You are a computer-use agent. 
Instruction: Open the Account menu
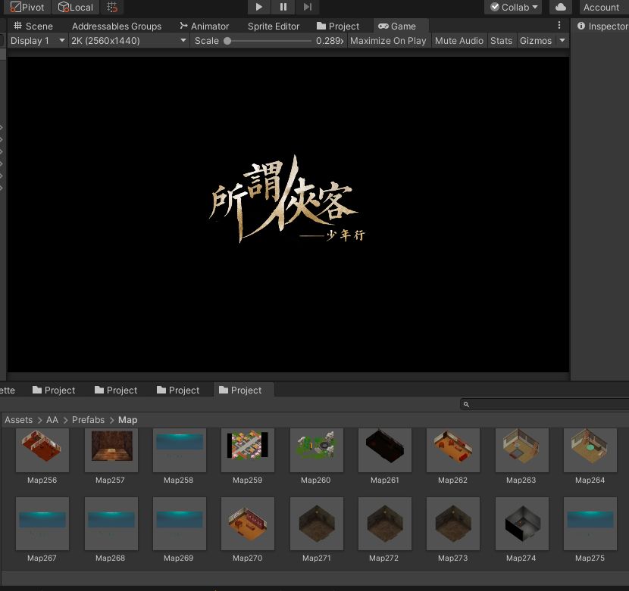[601, 8]
